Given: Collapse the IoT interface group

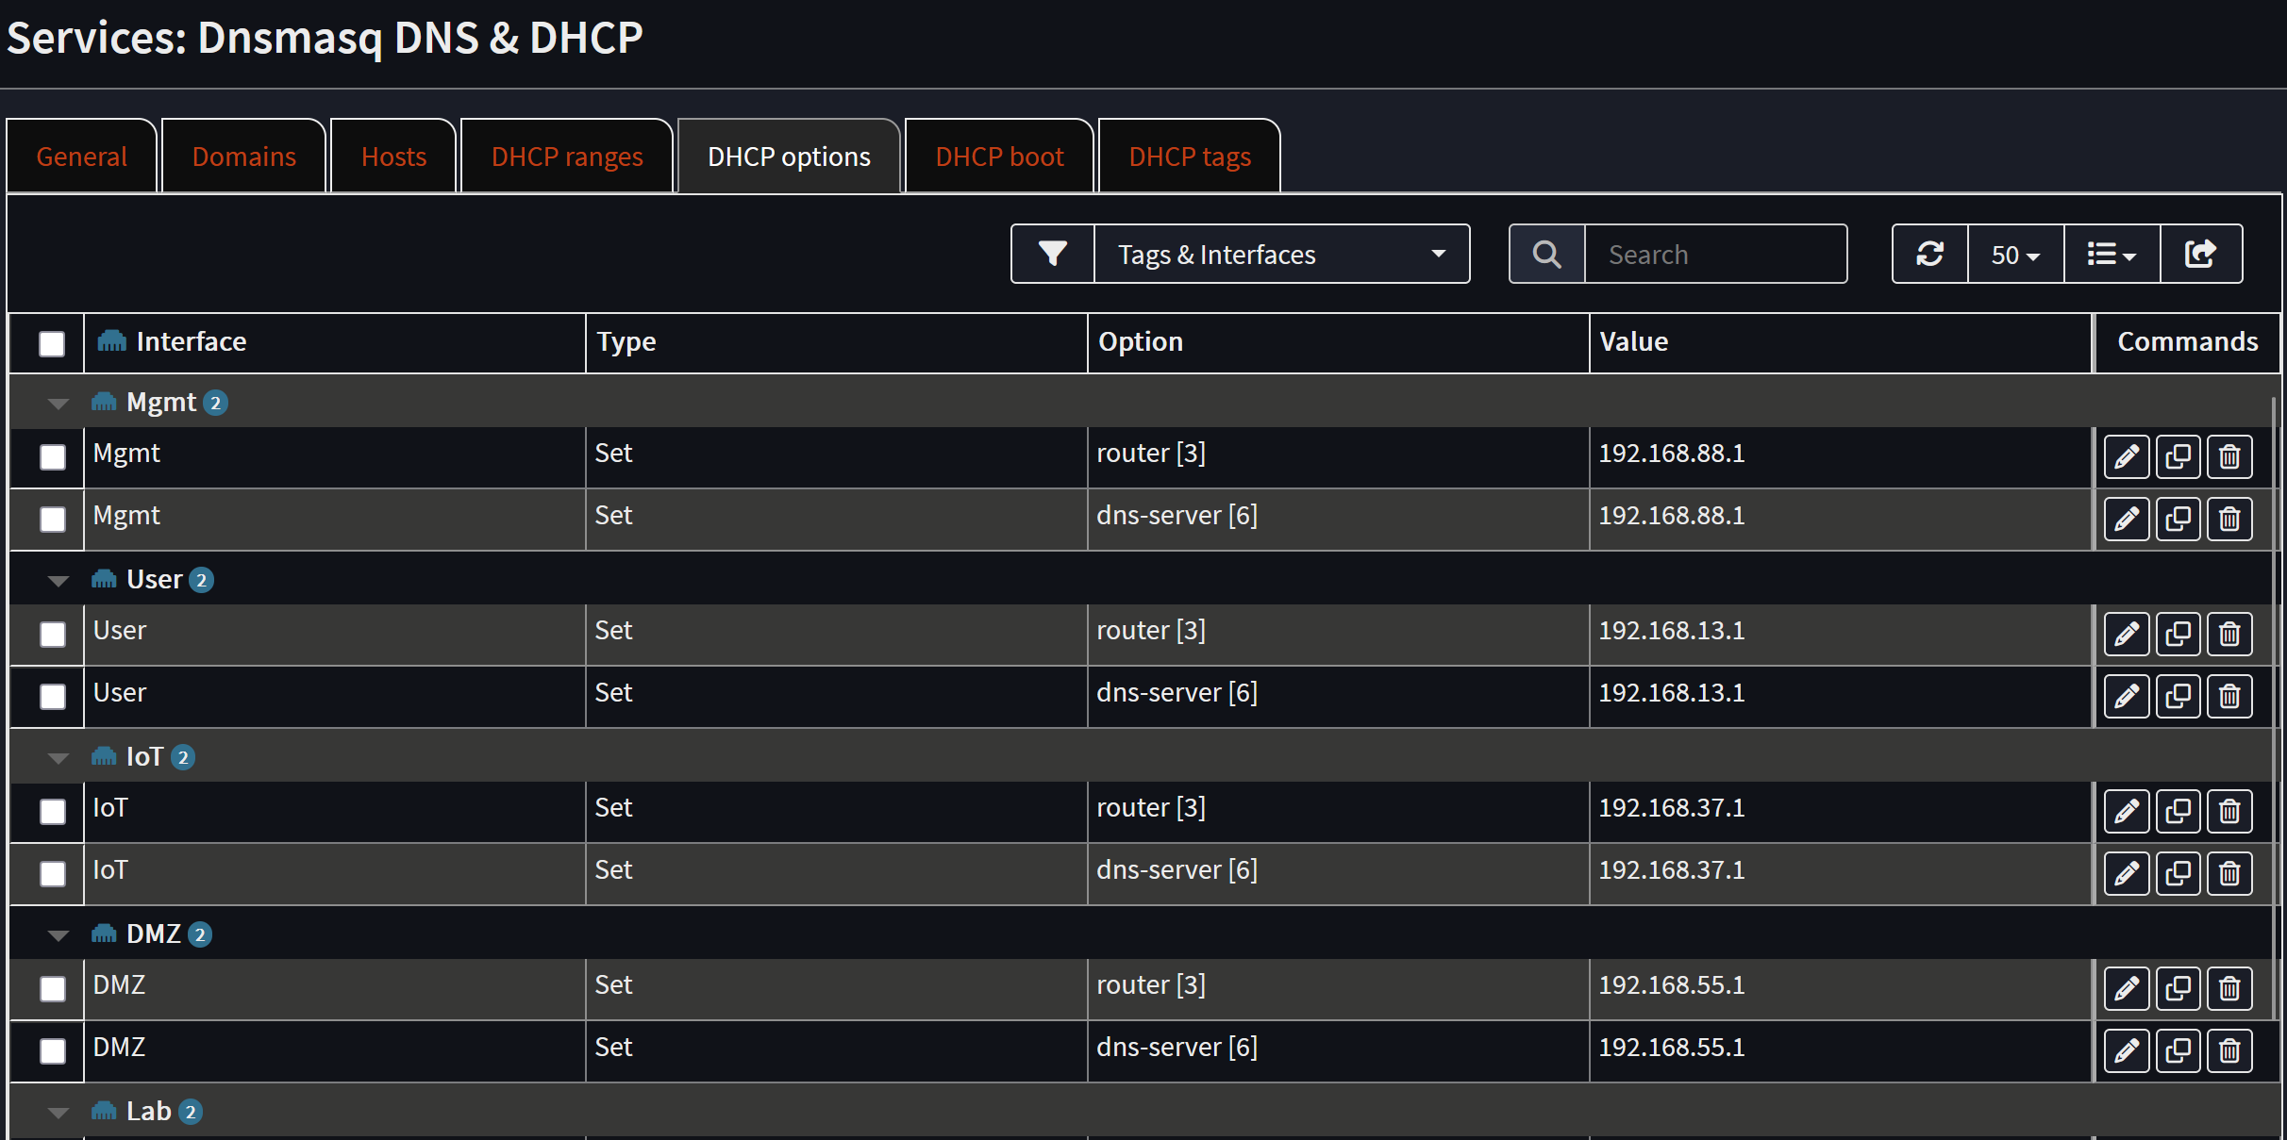Looking at the screenshot, I should [x=58, y=758].
